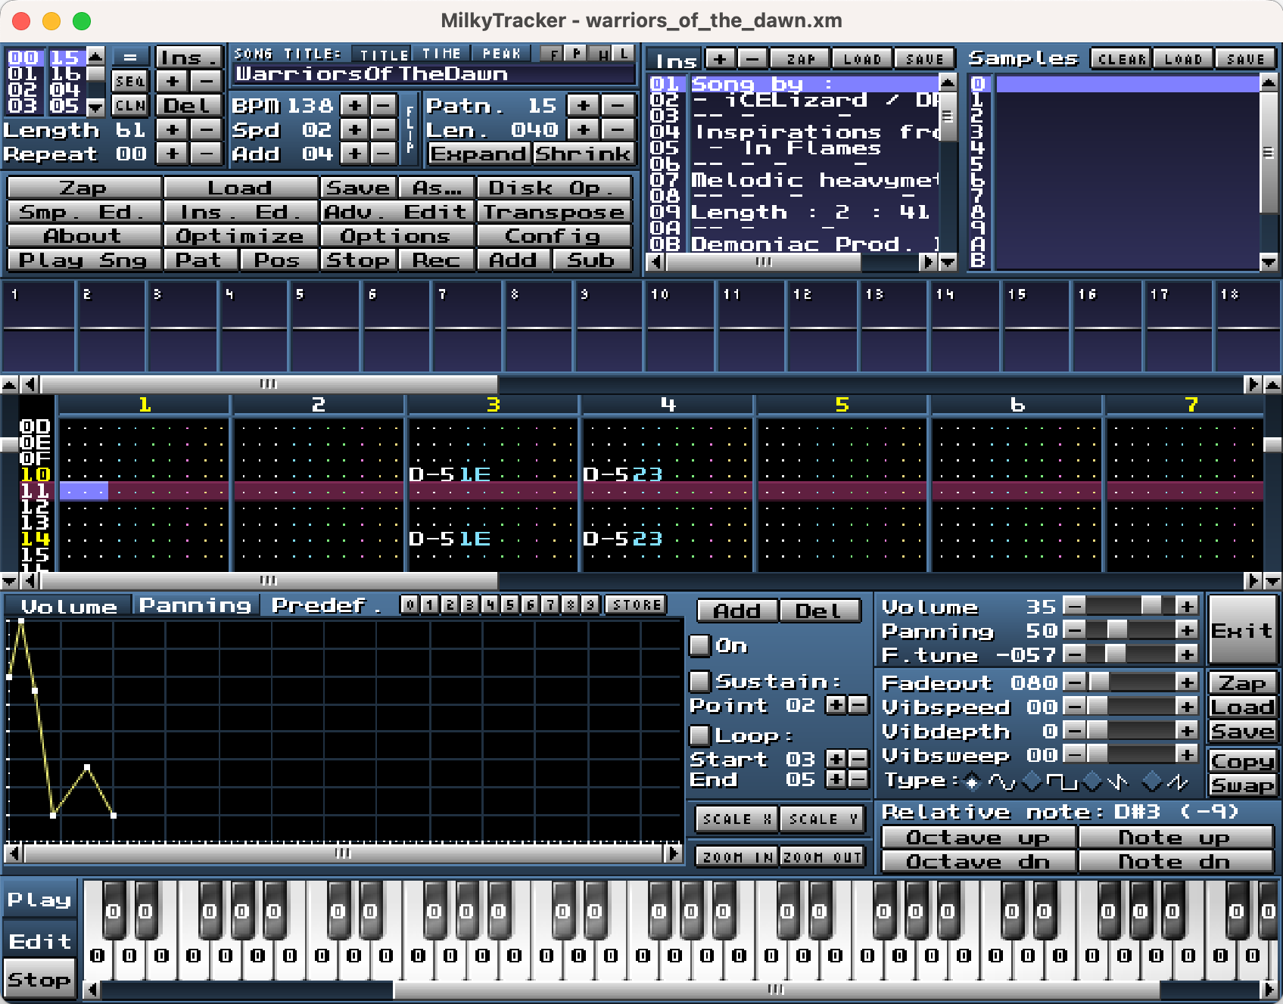Image resolution: width=1283 pixels, height=1004 pixels.
Task: Increase the BPM with its plus button
Action: tap(354, 106)
